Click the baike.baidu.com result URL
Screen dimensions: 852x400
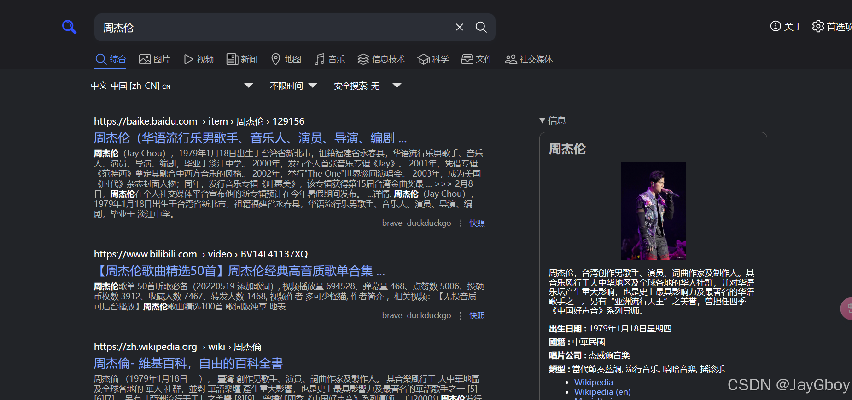(x=199, y=121)
